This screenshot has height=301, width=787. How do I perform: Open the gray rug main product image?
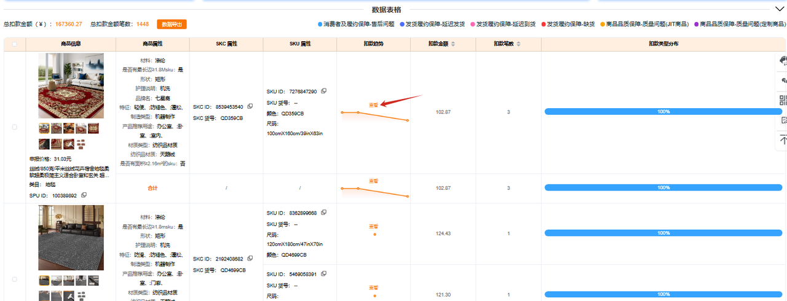coord(71,238)
